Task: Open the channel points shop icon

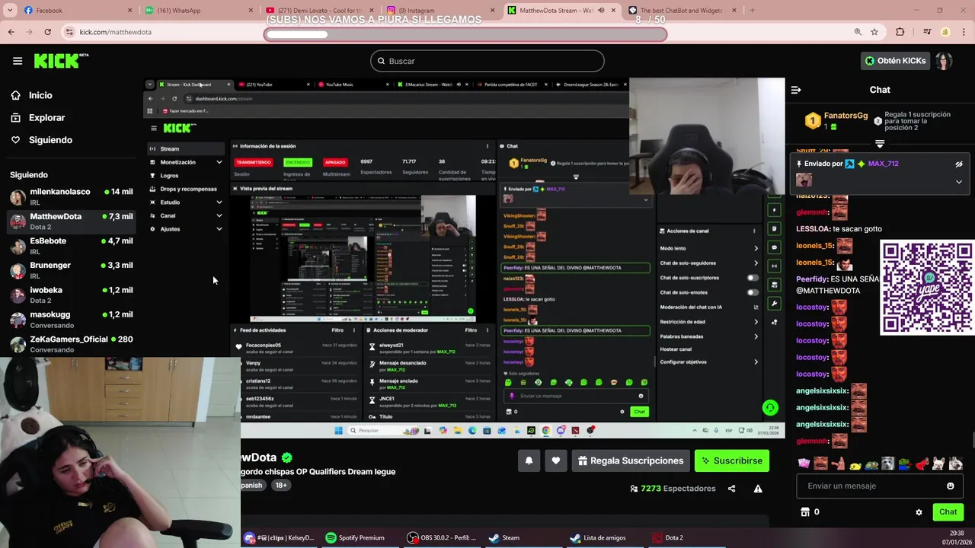Action: [804, 512]
